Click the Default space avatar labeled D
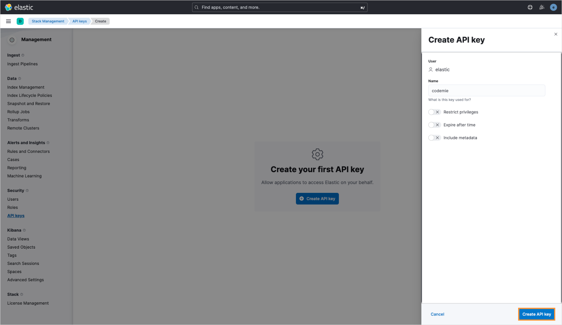562x325 pixels. [20, 21]
